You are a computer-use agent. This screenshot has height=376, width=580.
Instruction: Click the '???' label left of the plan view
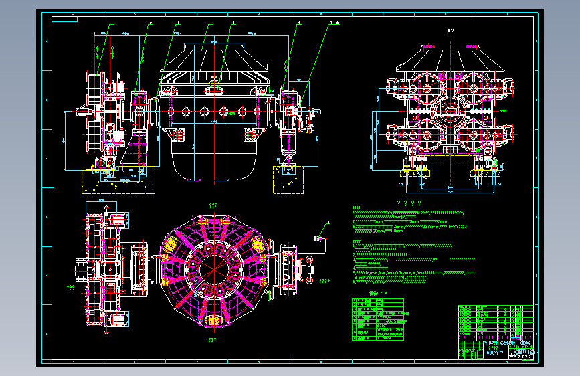tap(70, 287)
